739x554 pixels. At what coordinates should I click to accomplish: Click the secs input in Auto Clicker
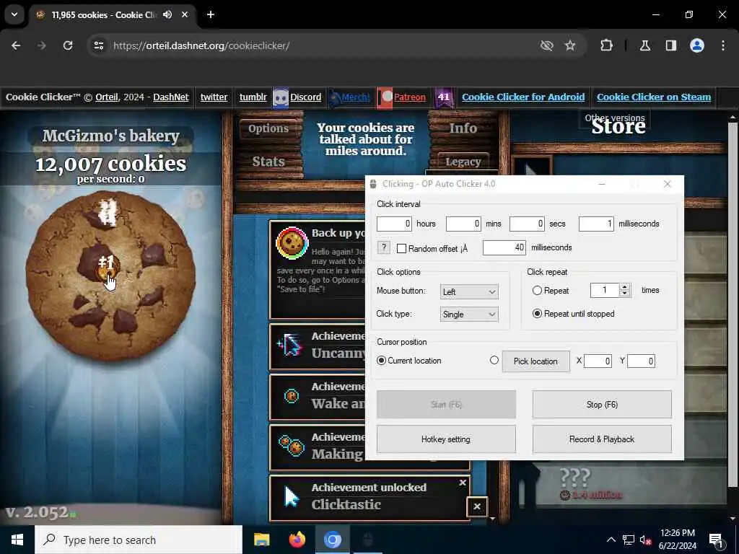528,224
